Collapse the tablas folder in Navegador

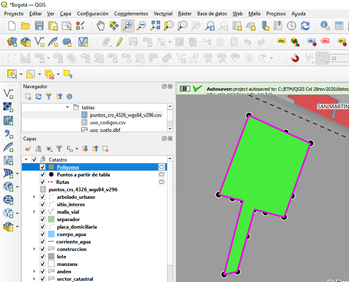tap(67, 107)
